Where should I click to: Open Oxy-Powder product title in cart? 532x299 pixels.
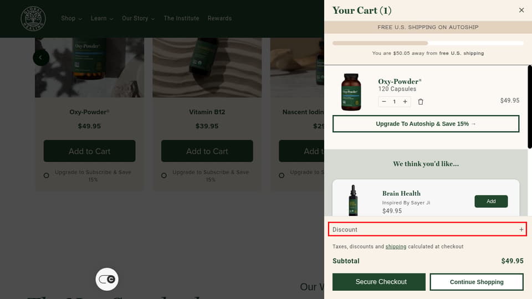pos(400,81)
